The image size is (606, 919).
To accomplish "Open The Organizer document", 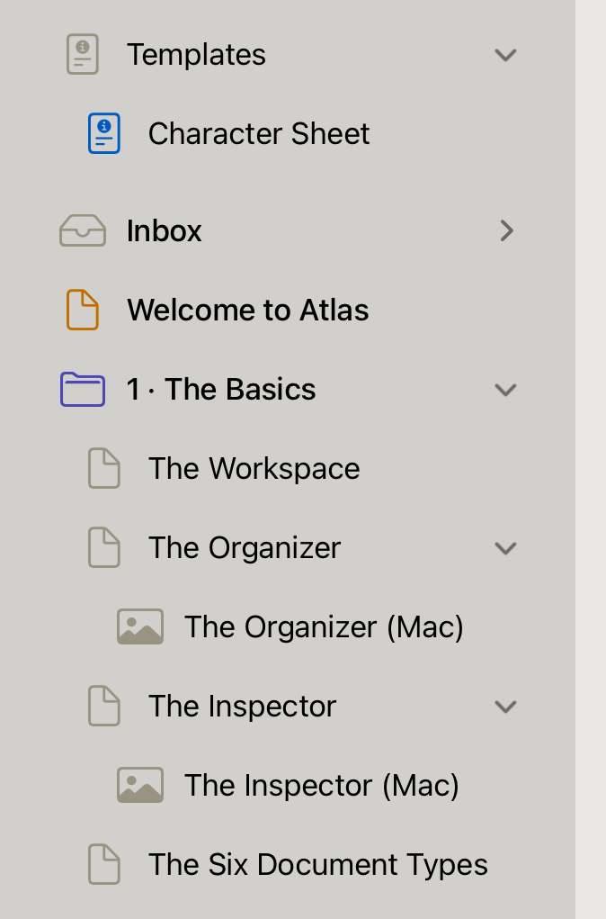I will point(245,547).
